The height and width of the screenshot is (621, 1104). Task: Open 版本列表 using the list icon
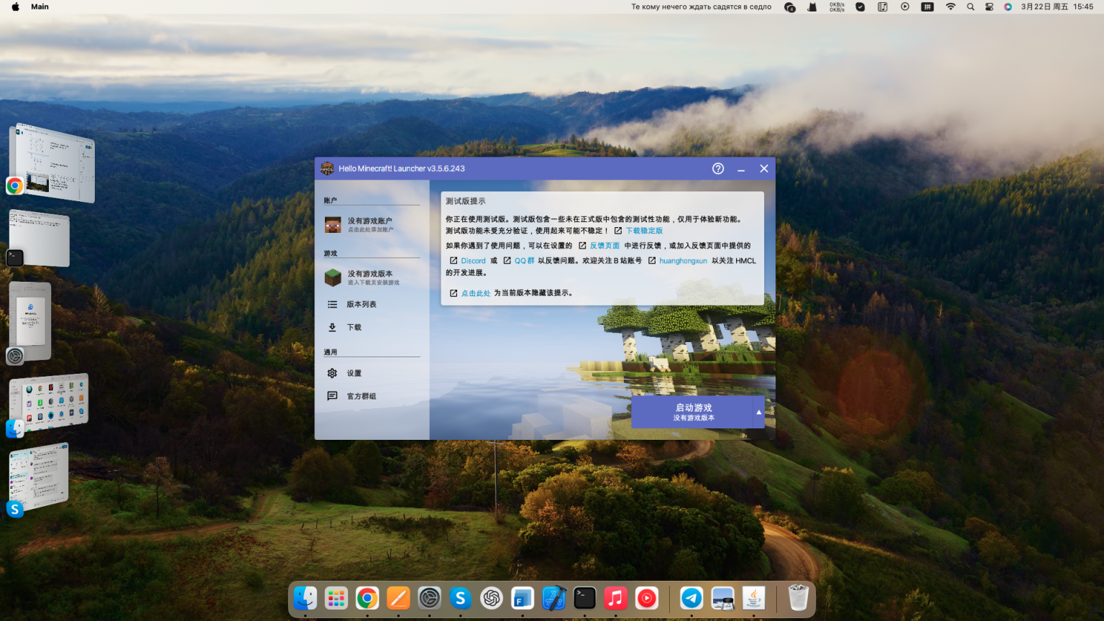click(332, 304)
